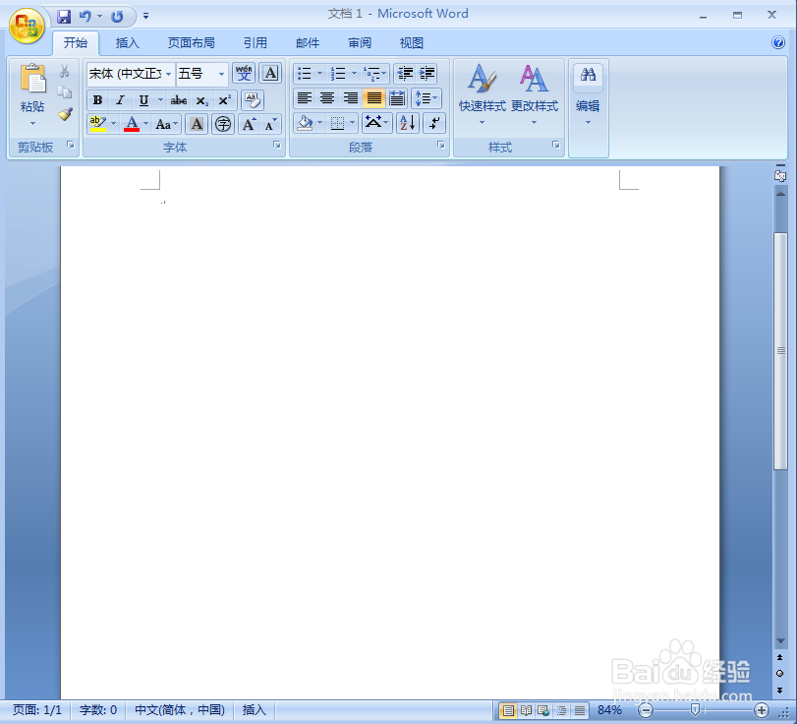This screenshot has height=724, width=797.
Task: Clear formatting with eraser icon
Action: (253, 100)
